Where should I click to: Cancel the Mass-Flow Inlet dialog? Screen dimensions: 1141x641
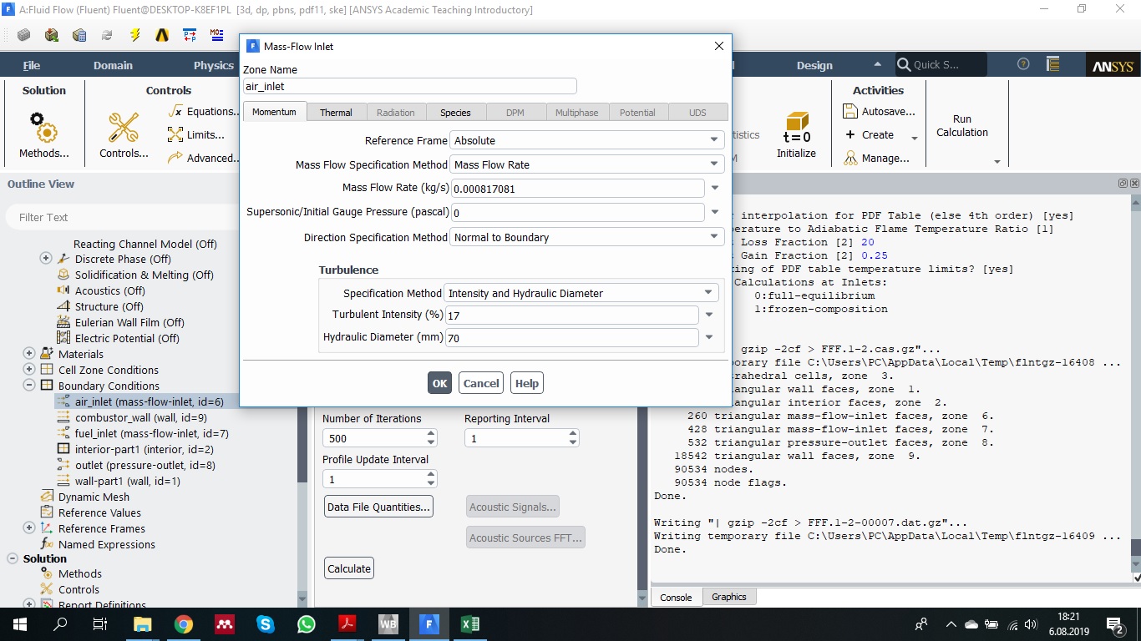pyautogui.click(x=481, y=383)
